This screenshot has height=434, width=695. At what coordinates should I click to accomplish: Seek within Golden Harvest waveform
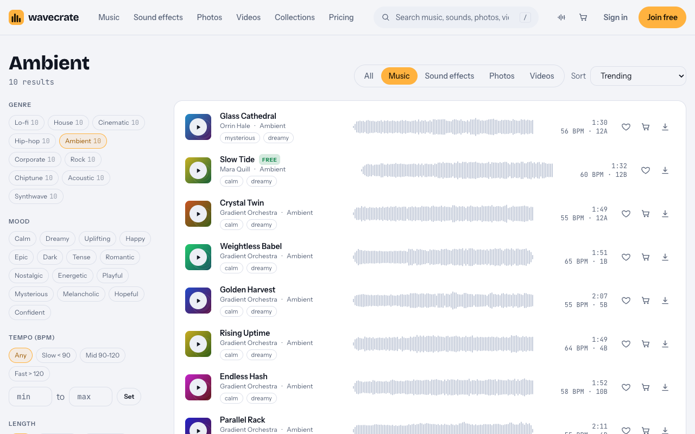[443, 301]
